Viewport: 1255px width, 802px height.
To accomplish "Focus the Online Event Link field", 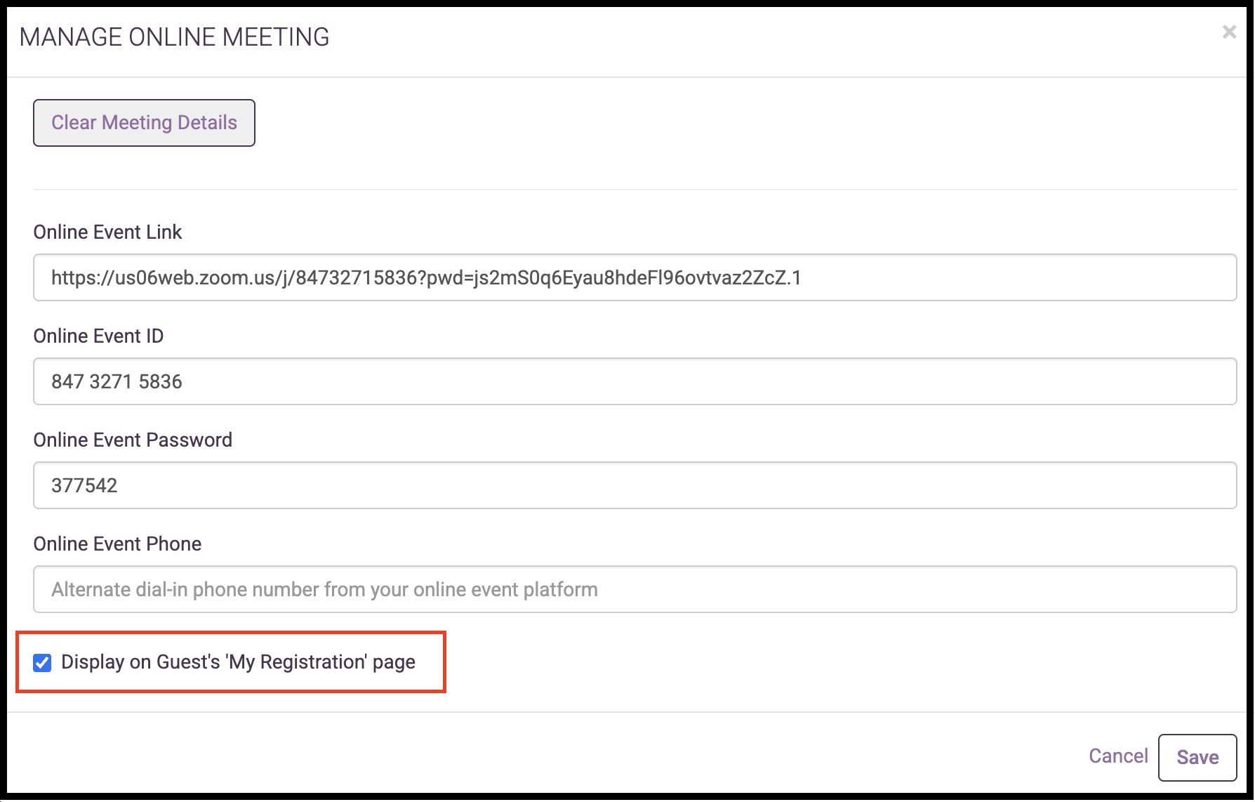I will coord(635,277).
